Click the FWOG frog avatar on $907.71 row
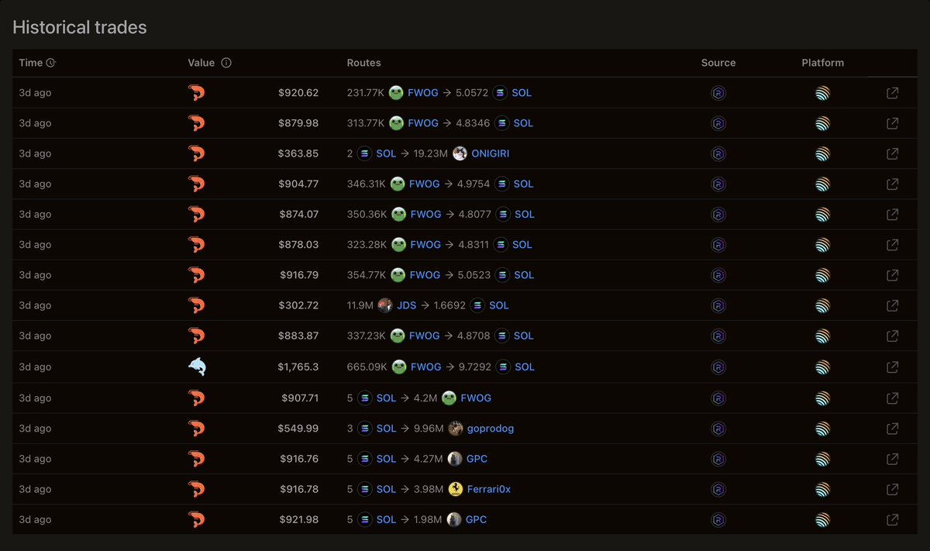Image resolution: width=930 pixels, height=551 pixels. [x=449, y=398]
